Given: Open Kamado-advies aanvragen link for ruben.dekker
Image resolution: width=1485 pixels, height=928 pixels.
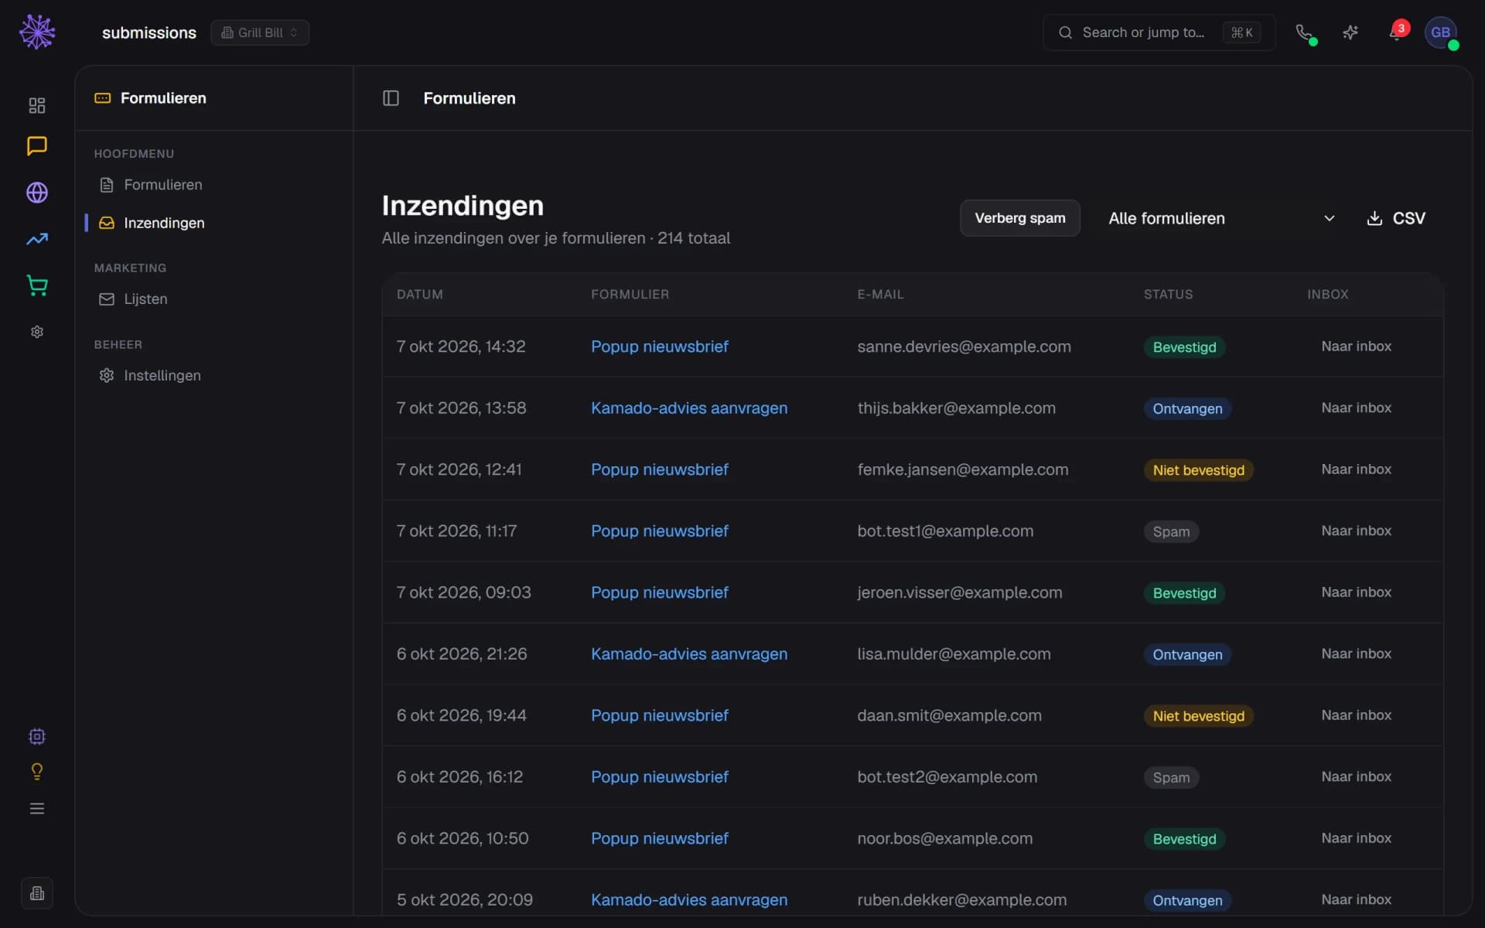Looking at the screenshot, I should click(689, 900).
